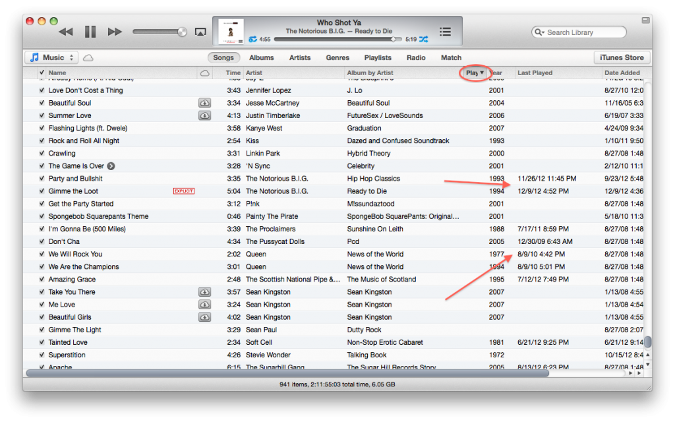Sort by the Date Added column header

coord(622,73)
